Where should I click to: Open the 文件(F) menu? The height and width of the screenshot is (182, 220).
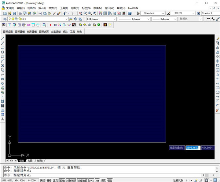(x=10, y=8)
